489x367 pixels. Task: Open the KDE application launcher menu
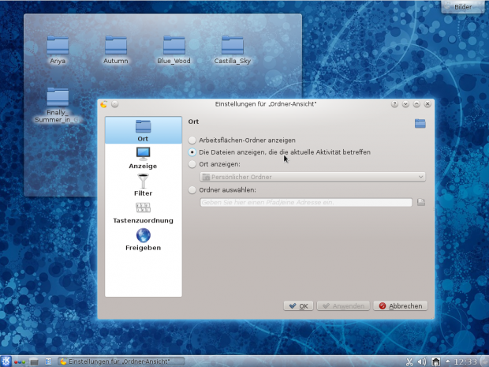click(x=7, y=361)
